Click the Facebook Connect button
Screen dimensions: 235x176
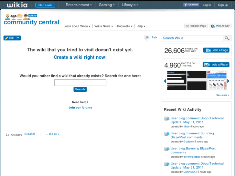191,5
